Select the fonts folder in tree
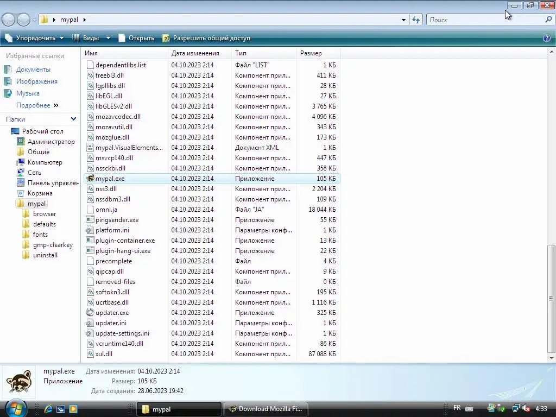This screenshot has width=556, height=417. [40, 235]
